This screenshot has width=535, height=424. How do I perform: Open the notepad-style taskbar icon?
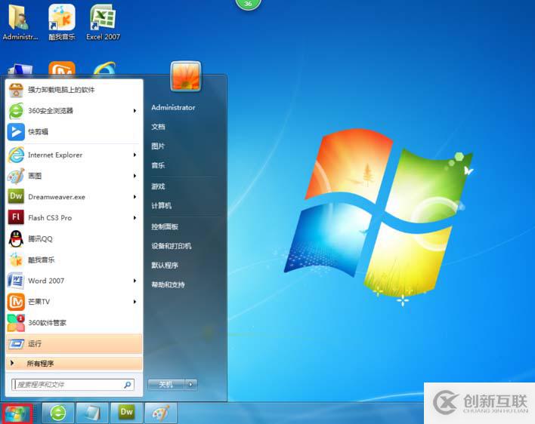pos(92,413)
